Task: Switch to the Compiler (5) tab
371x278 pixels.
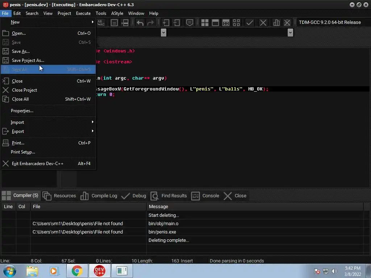Action: [x=20, y=195]
